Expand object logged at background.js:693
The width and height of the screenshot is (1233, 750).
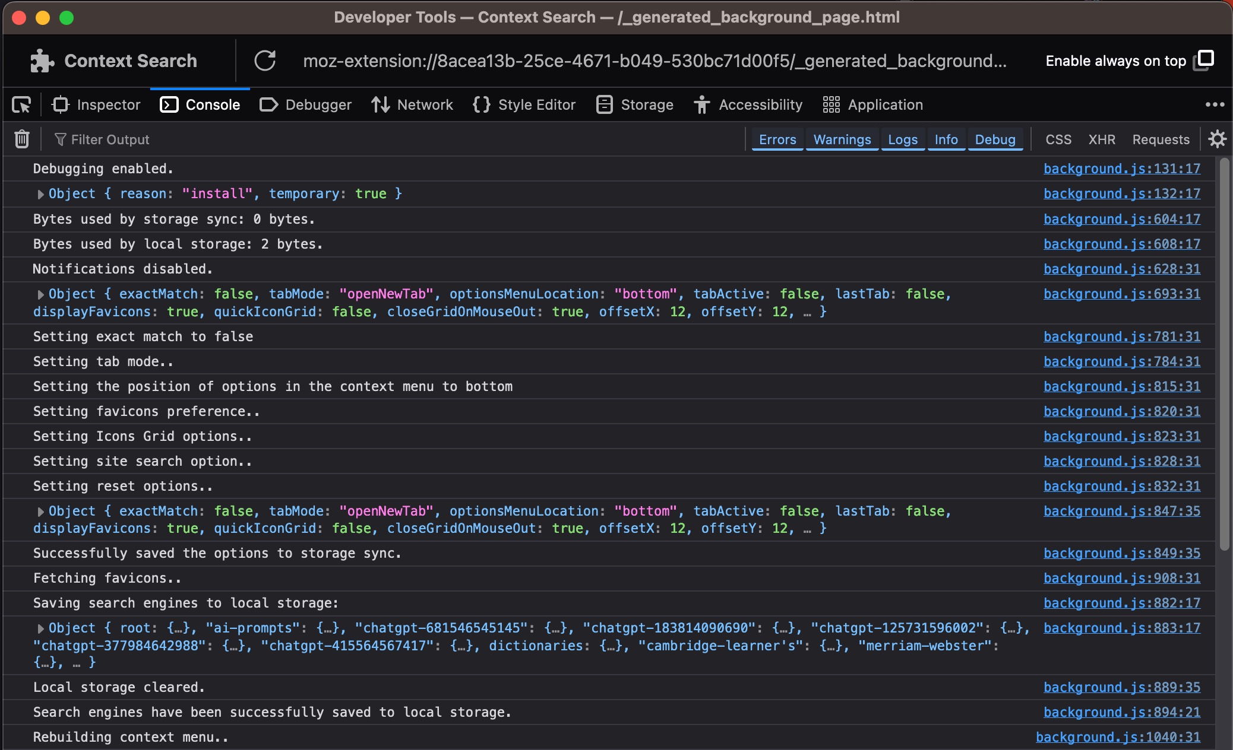(40, 294)
